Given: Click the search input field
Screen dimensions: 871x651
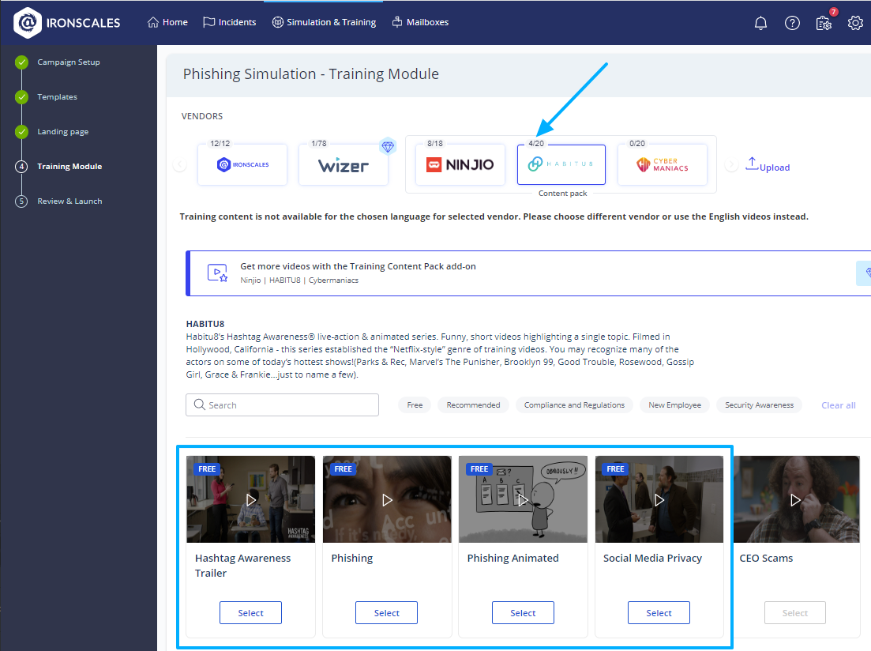Looking at the screenshot, I should [282, 405].
